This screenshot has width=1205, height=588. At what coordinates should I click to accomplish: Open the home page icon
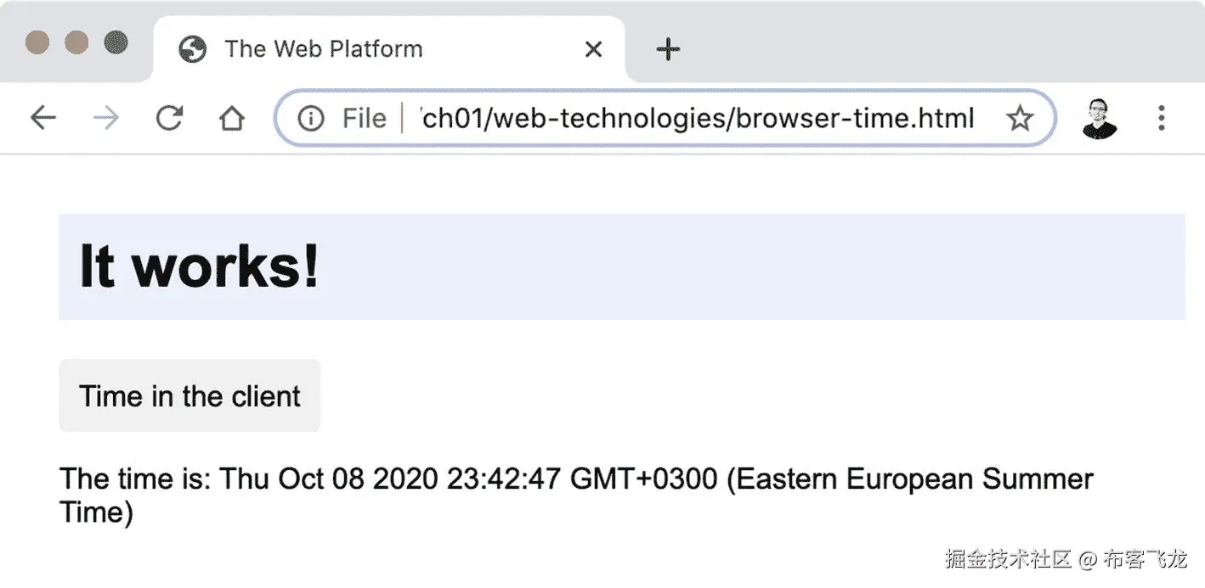231,118
